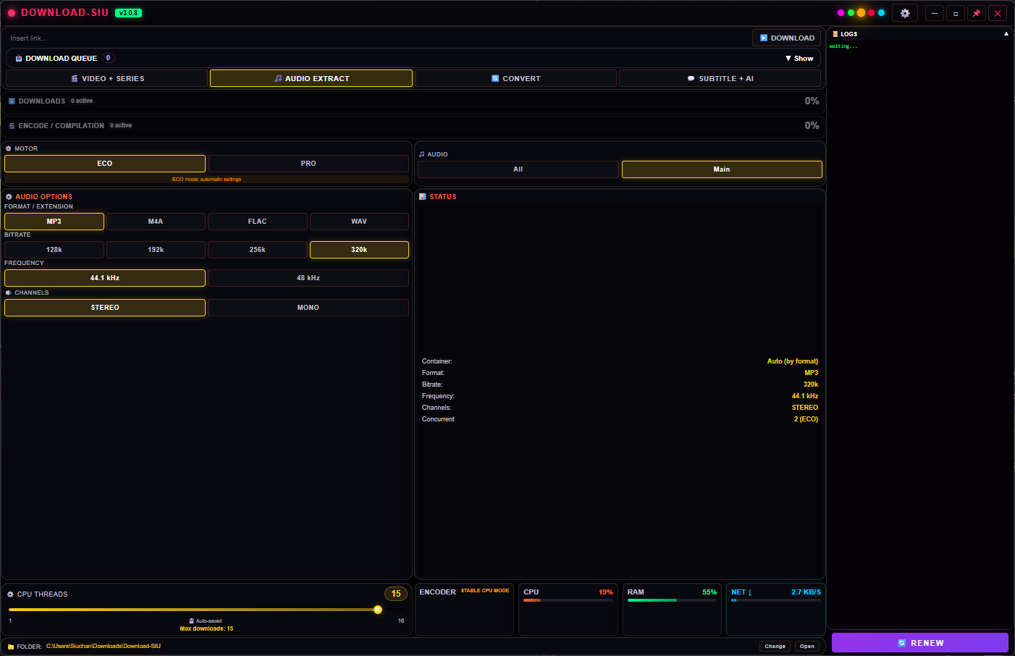Click the DOWNLOAD button

(787, 38)
